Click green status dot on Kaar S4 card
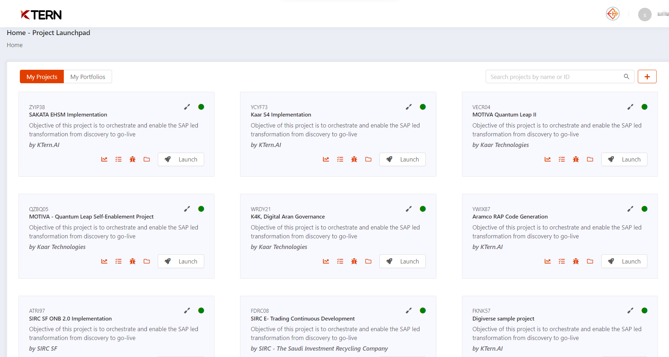Screen dimensions: 669x357 point(423,107)
